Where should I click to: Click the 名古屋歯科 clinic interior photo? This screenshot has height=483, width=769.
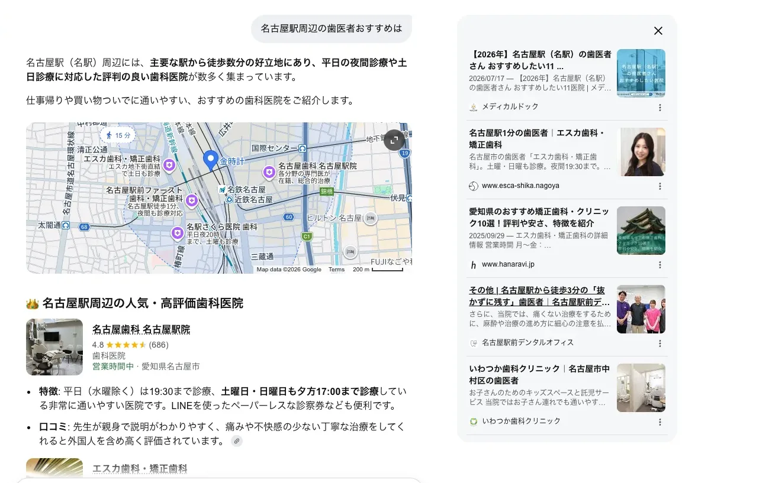54,347
